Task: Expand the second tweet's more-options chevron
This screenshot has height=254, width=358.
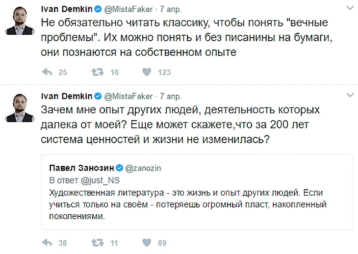Action: [x=349, y=95]
